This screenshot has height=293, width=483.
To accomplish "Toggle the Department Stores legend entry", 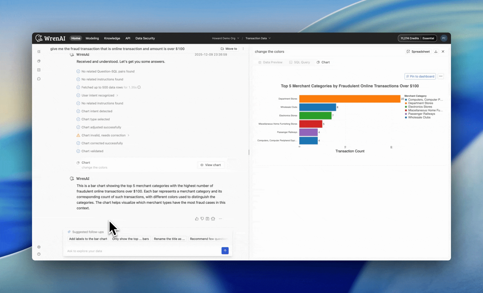I will 420,103.
